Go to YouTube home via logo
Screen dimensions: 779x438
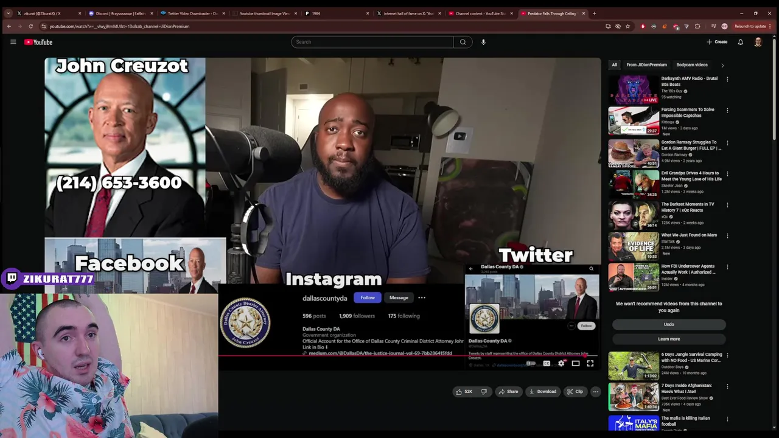[x=38, y=42]
